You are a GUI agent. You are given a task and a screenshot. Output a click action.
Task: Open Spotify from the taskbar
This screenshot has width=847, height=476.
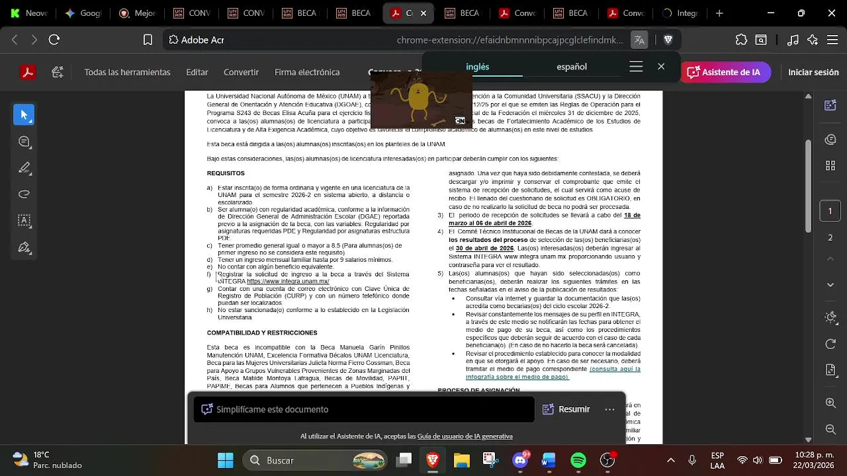coord(578,460)
